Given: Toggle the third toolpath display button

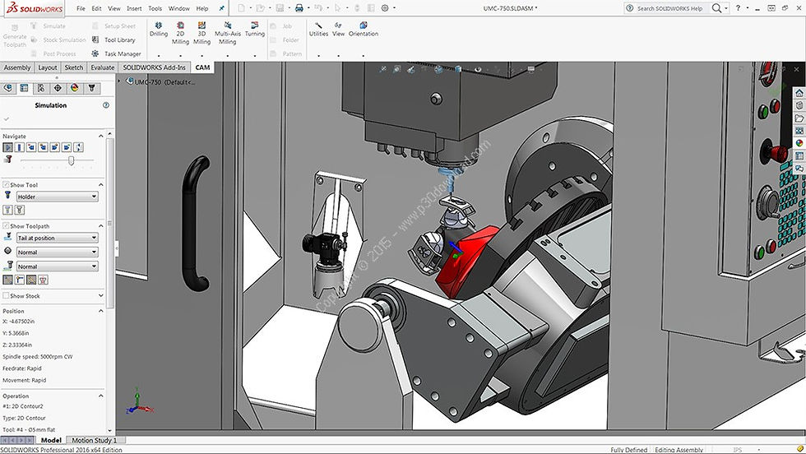Looking at the screenshot, I should coord(31,280).
